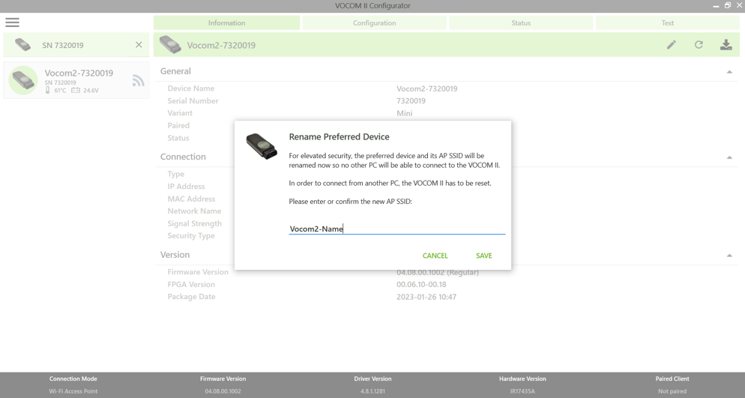The image size is (745, 398).
Task: Collapse the Version section
Action: (x=729, y=256)
